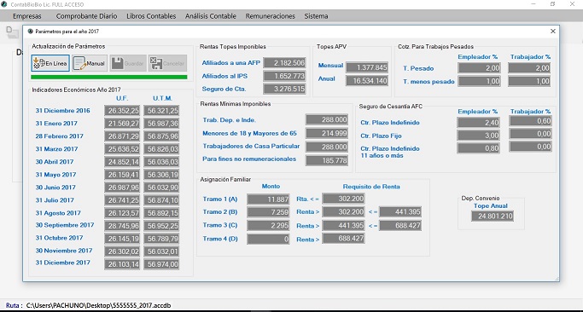Viewport: 583px width, 312px height.
Task: Click U.F. field for 31 Enero 2017
Action: click(x=122, y=124)
